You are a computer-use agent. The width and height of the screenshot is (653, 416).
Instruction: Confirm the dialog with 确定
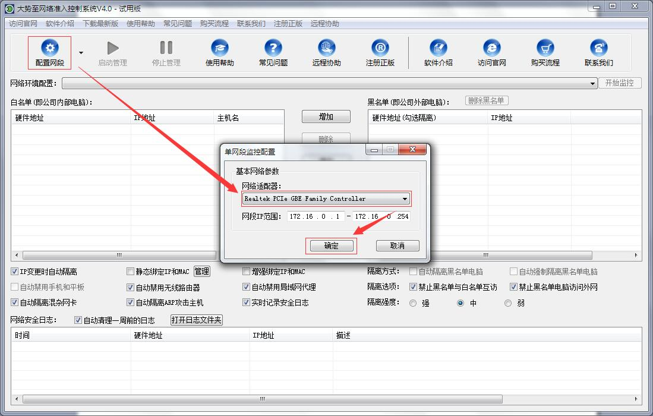(332, 245)
